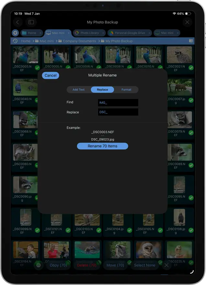
Task: Deselect checkmark on _DSC0021.NEF
Action: tap(191, 68)
